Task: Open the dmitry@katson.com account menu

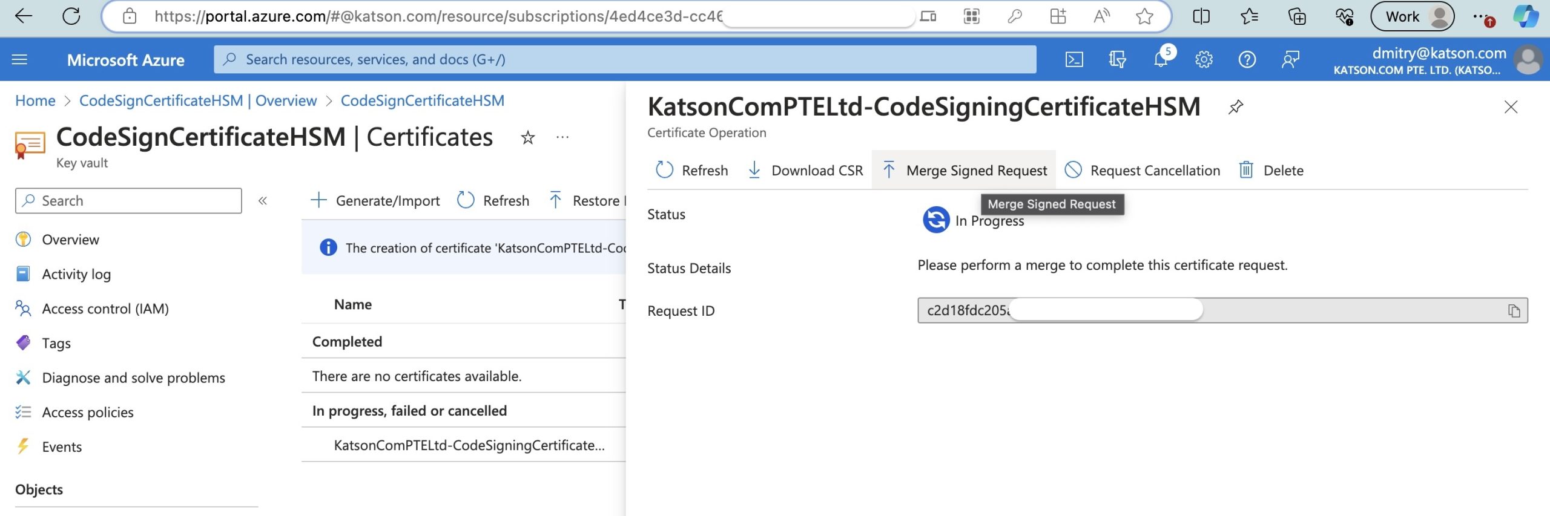Action: pyautogui.click(x=1437, y=60)
